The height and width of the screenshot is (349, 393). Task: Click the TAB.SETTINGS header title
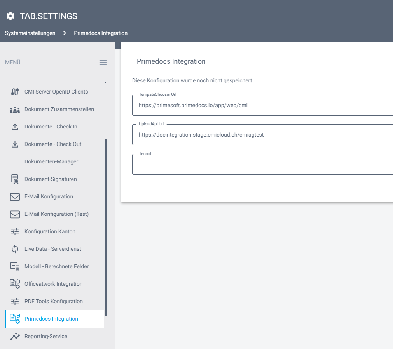(x=49, y=16)
